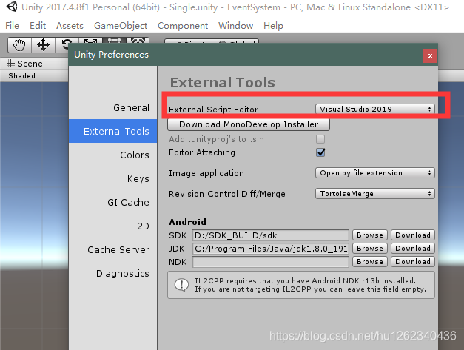Image resolution: width=464 pixels, height=350 pixels.
Task: Open External Script Editor dropdown
Action: point(375,109)
